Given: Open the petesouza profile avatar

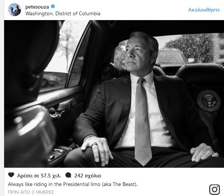Looking at the screenshot, I should [x=15, y=10].
